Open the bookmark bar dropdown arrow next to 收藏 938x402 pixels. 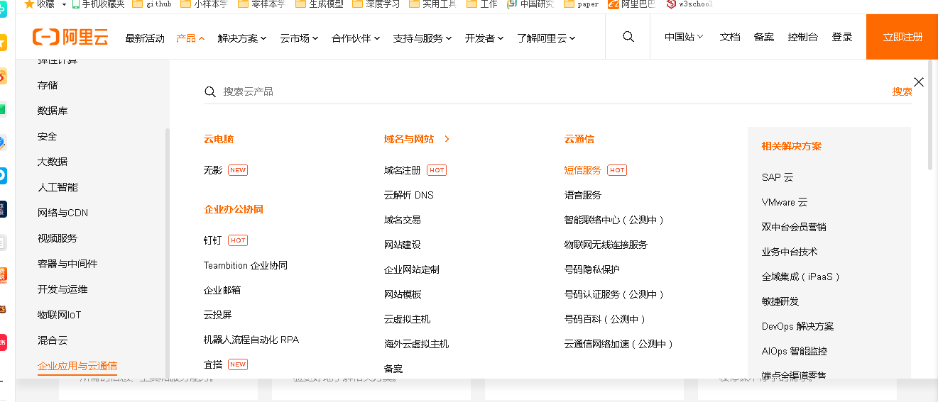[64, 4]
